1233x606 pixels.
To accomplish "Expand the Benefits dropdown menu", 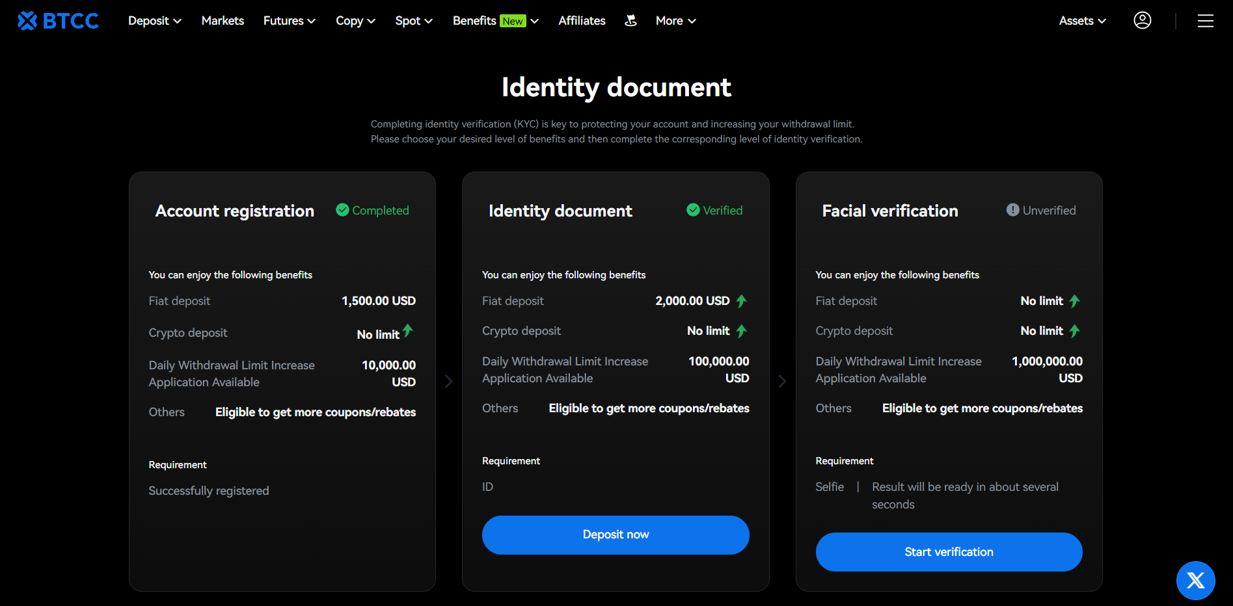I will [x=496, y=21].
